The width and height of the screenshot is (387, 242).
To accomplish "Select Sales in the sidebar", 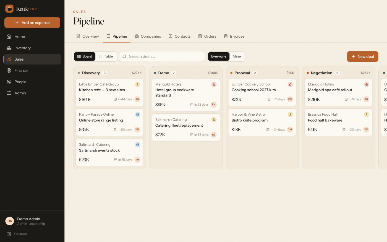I will (32, 59).
